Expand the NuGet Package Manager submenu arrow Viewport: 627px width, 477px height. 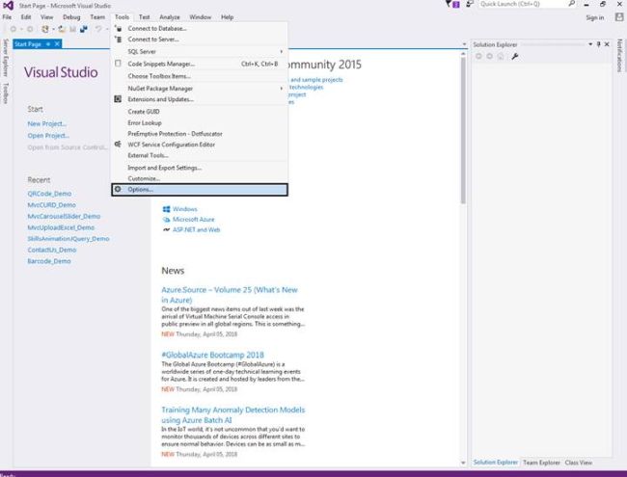coord(282,89)
